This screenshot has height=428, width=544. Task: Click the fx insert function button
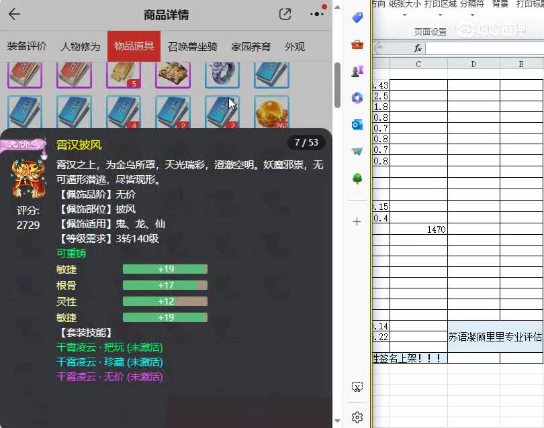[x=417, y=48]
